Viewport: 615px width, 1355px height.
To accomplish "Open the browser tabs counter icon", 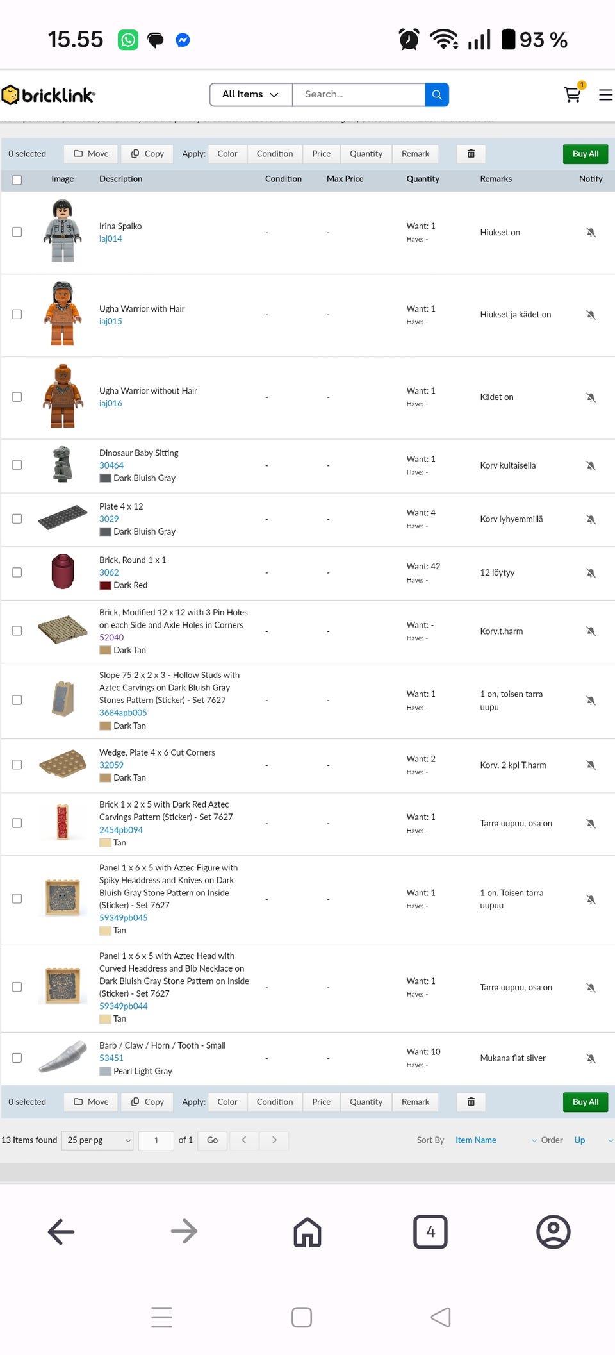I will pos(430,1232).
